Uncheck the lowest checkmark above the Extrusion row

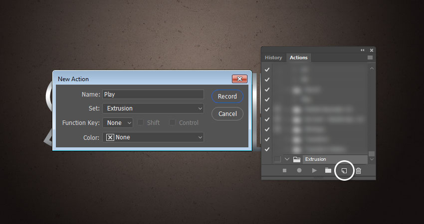tap(267, 149)
